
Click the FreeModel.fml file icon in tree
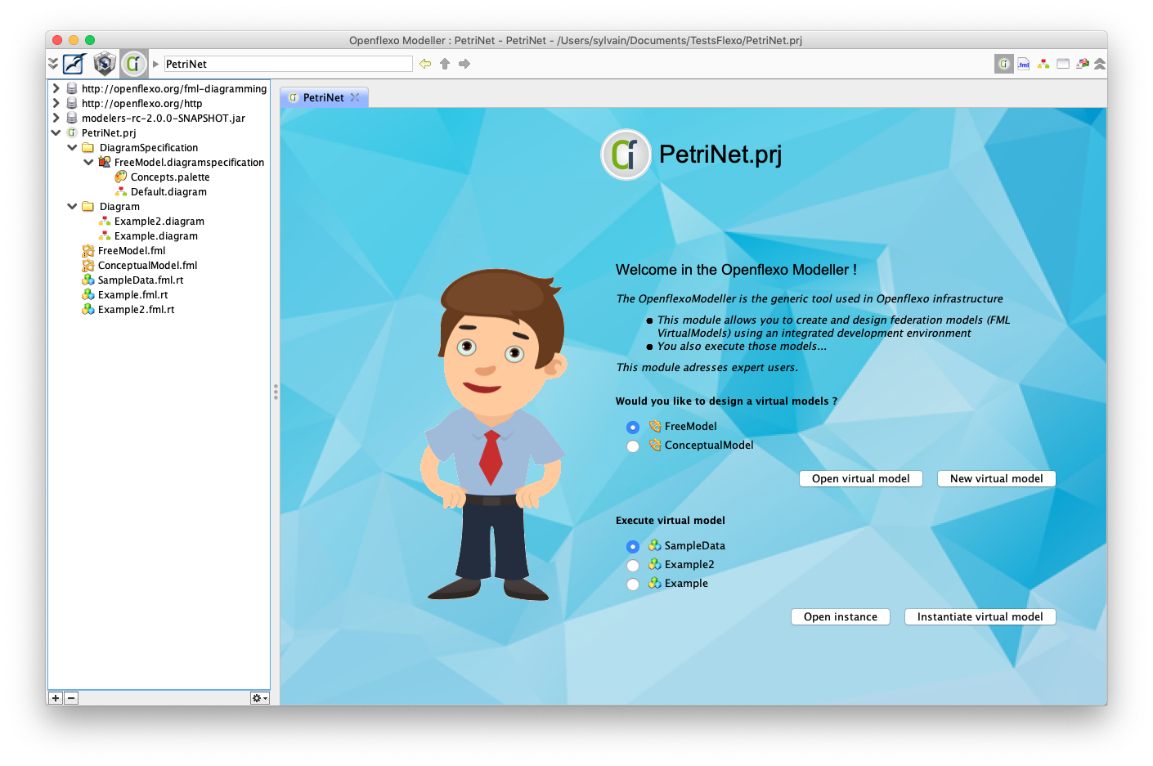88,251
